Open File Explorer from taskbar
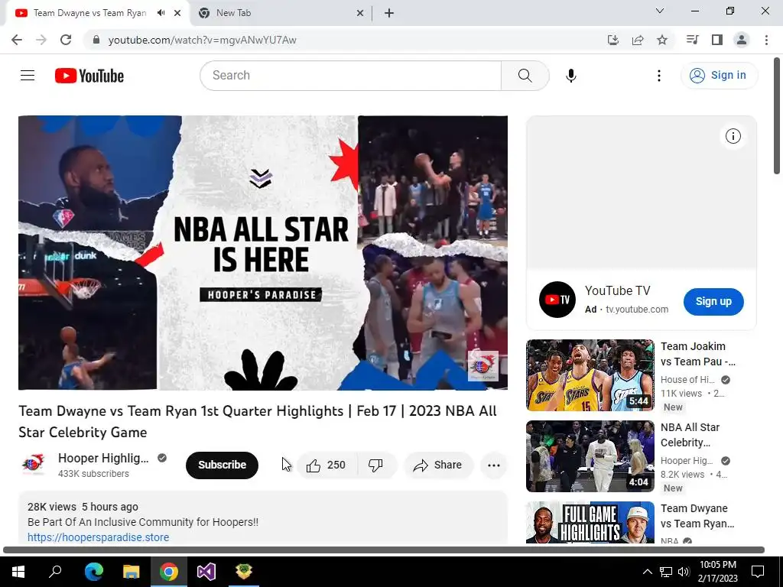The width and height of the screenshot is (783, 587). pyautogui.click(x=132, y=571)
